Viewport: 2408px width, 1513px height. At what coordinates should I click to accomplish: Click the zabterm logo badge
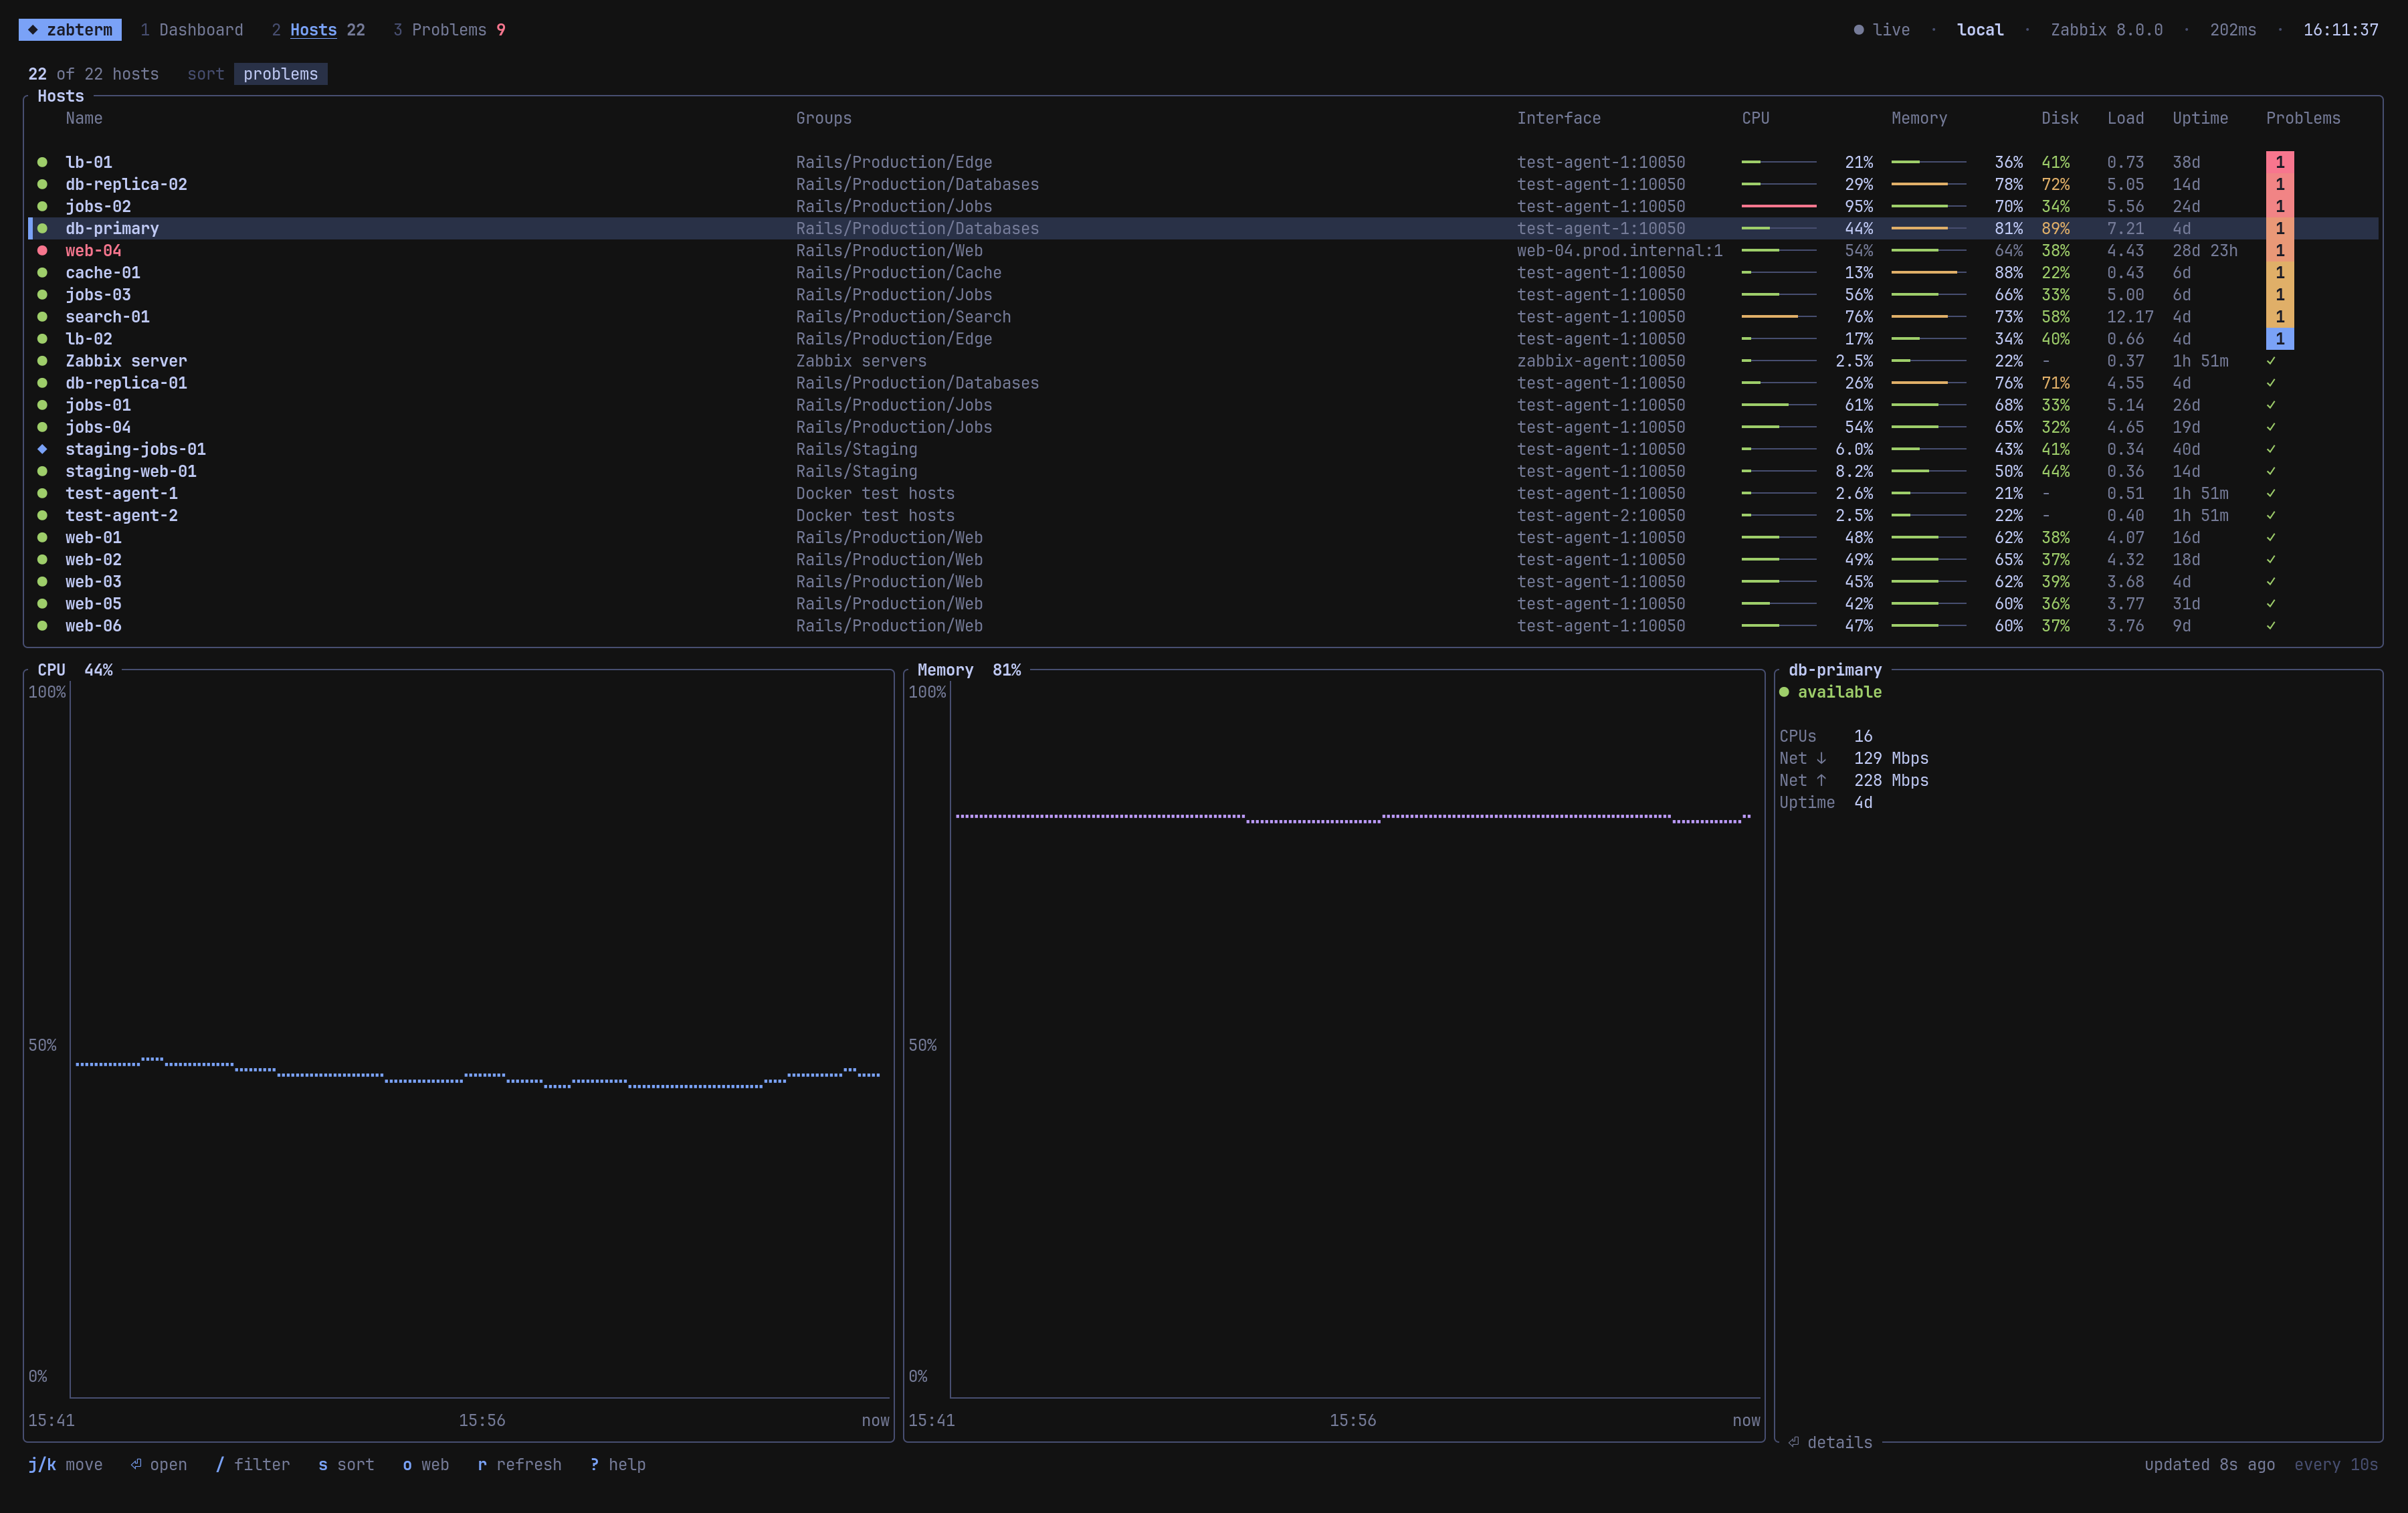[x=70, y=30]
